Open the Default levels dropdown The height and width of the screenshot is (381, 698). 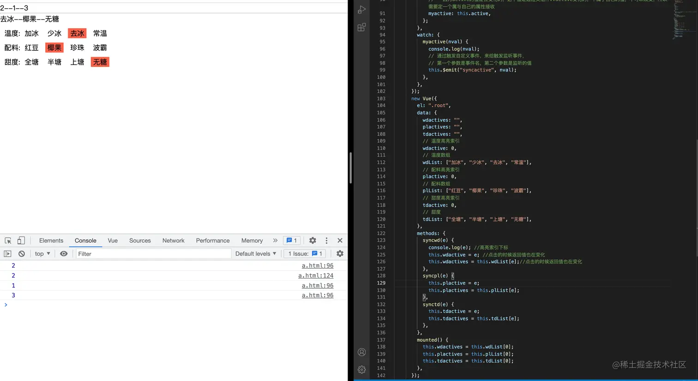pyautogui.click(x=256, y=254)
